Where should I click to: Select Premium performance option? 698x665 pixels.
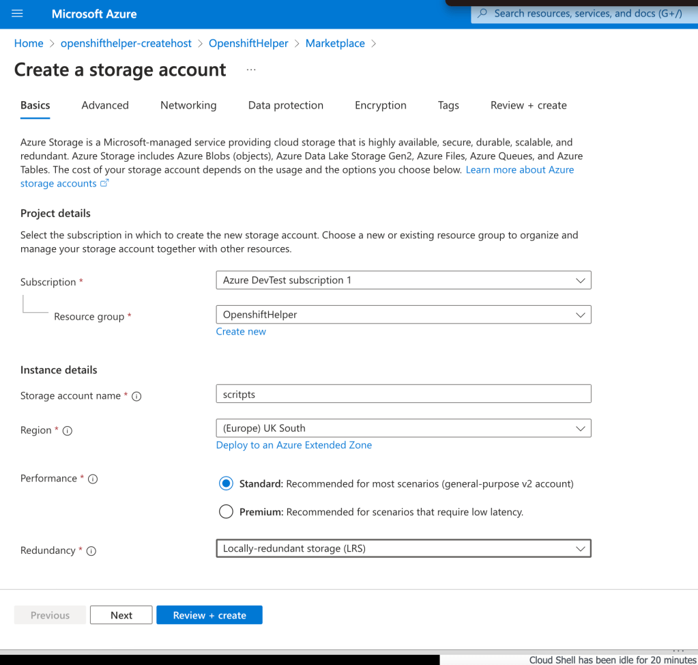click(226, 511)
